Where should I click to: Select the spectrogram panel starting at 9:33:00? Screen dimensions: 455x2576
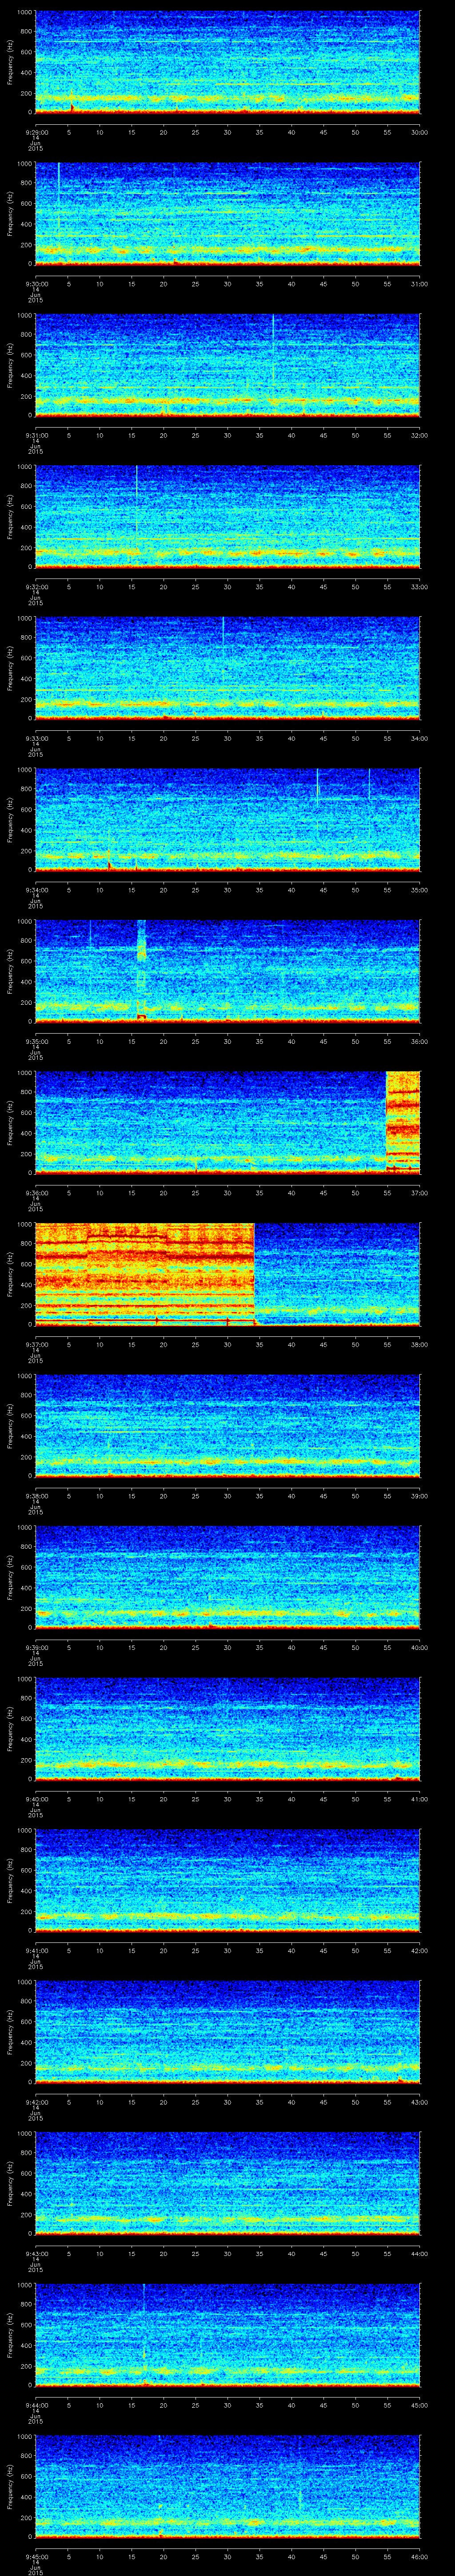(x=227, y=669)
